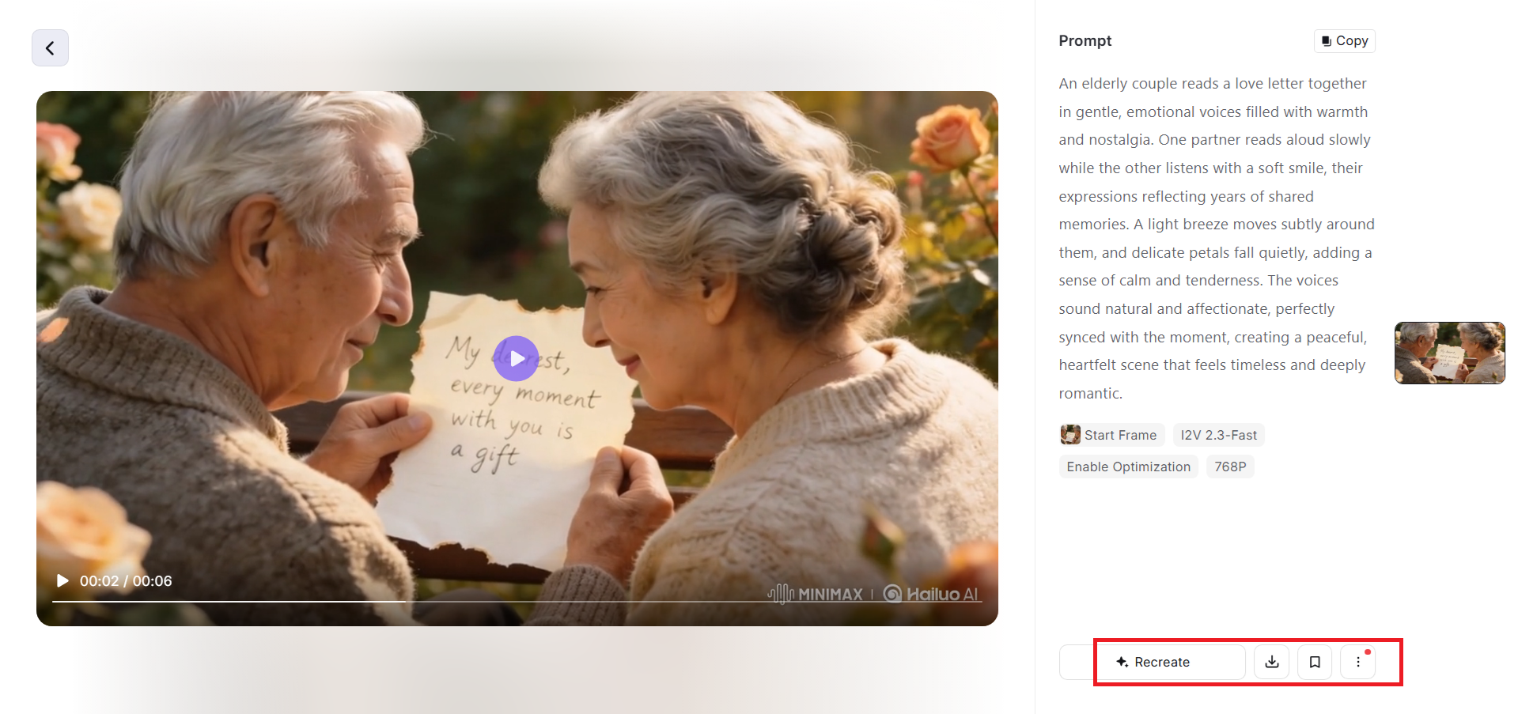Expand the more options menu showing red notification dot
This screenshot has width=1518, height=714.
(x=1357, y=662)
